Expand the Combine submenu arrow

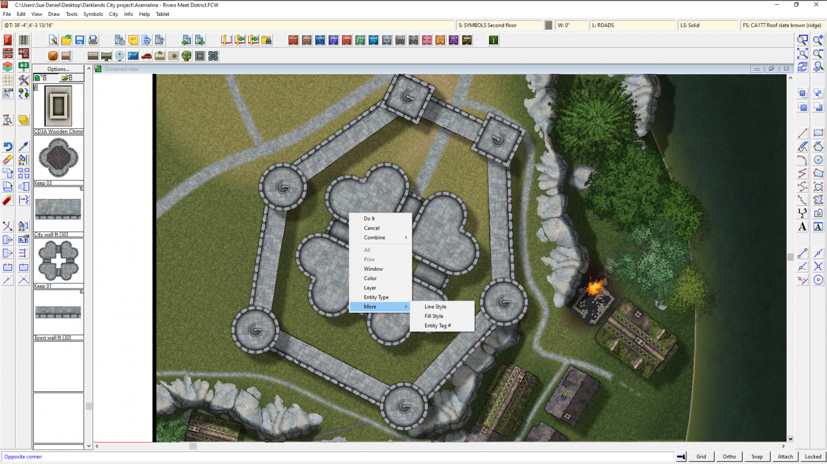(x=406, y=238)
